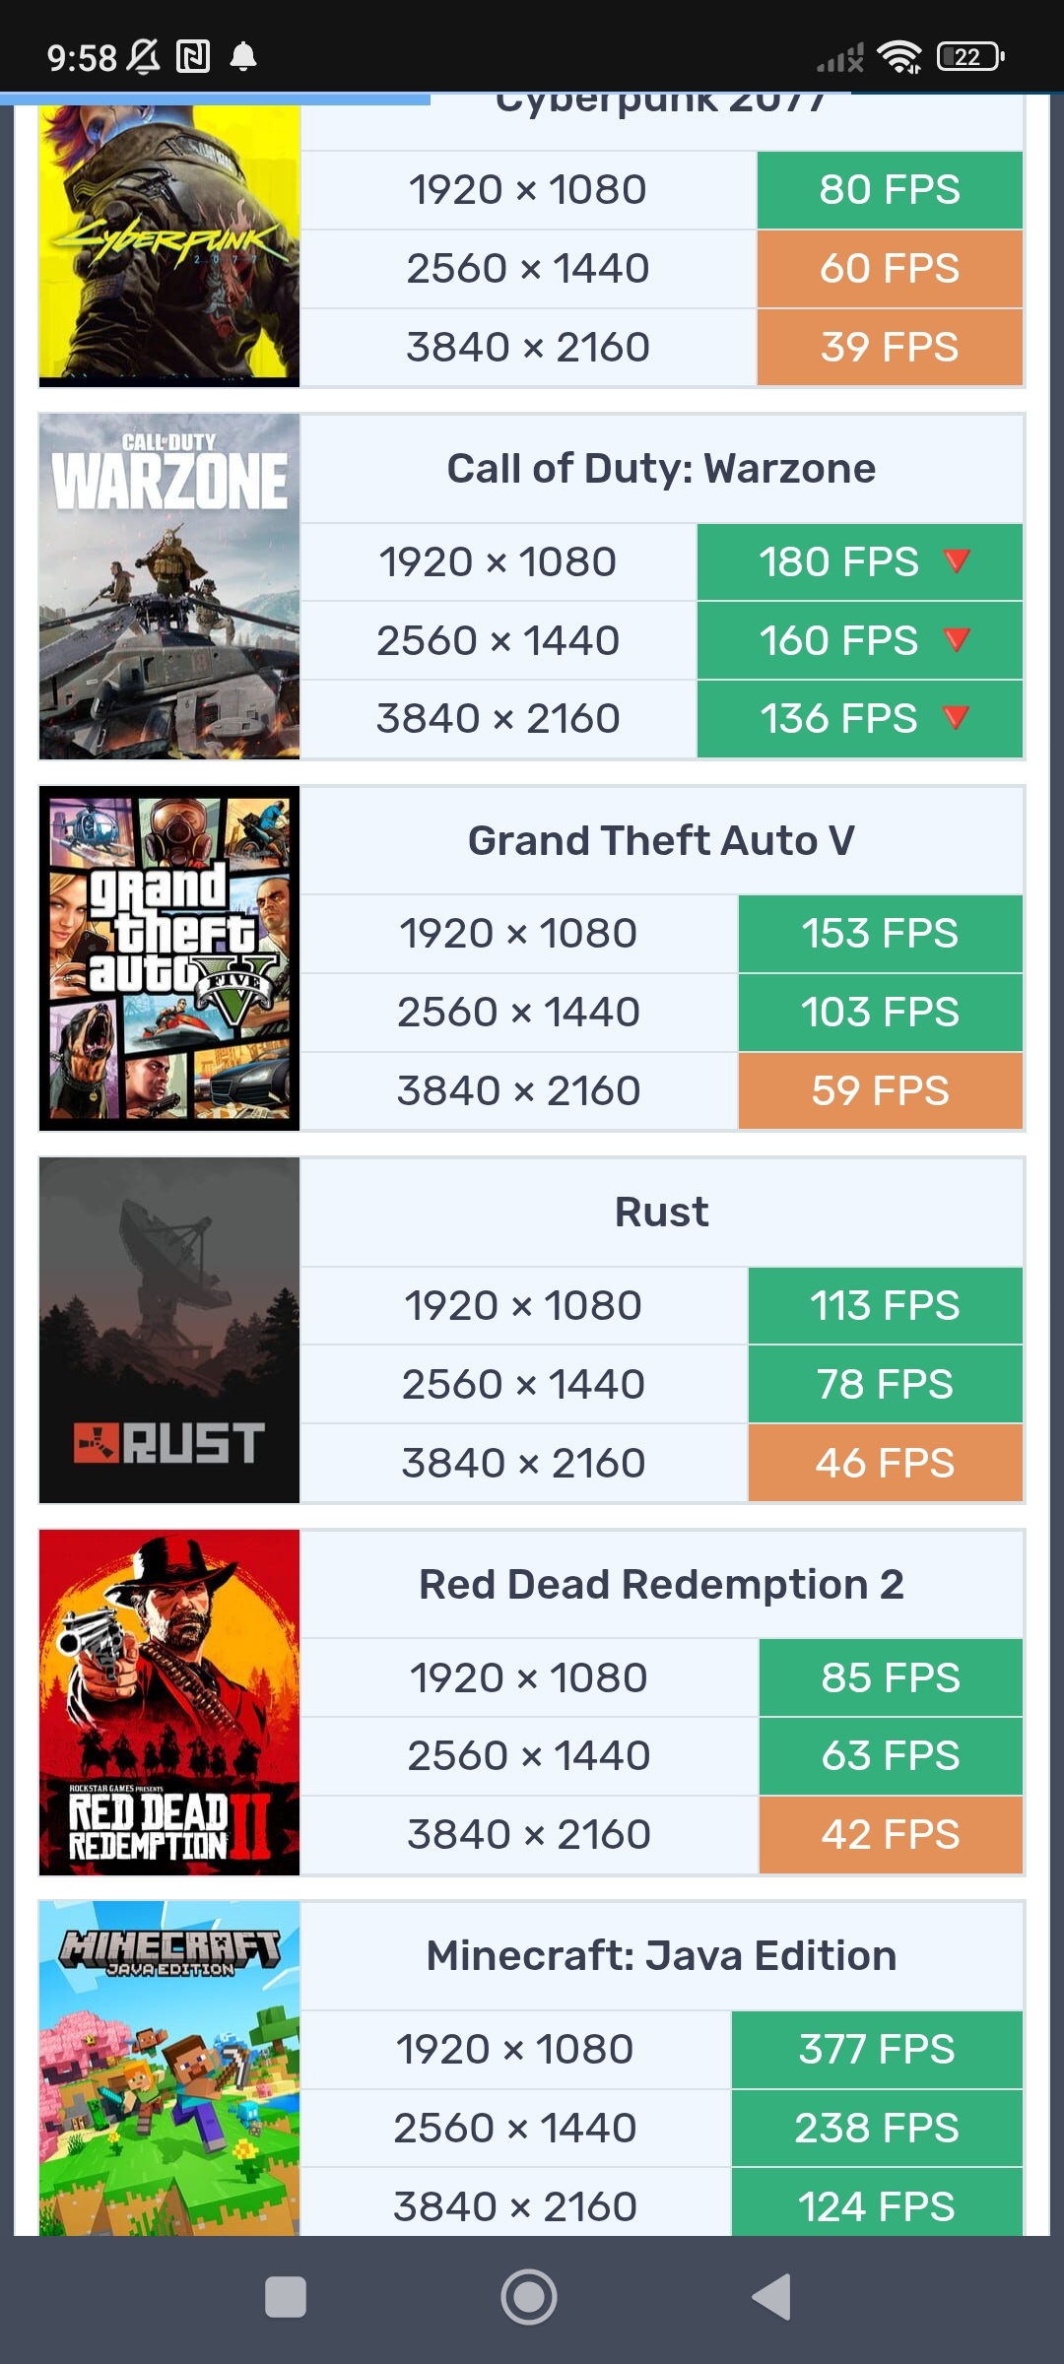Tap the Android back navigation button

click(x=772, y=2297)
